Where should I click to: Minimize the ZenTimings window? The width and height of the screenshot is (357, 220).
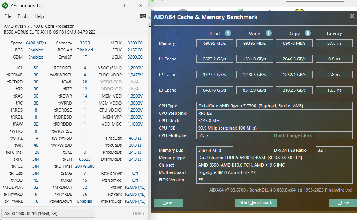click(105, 5)
